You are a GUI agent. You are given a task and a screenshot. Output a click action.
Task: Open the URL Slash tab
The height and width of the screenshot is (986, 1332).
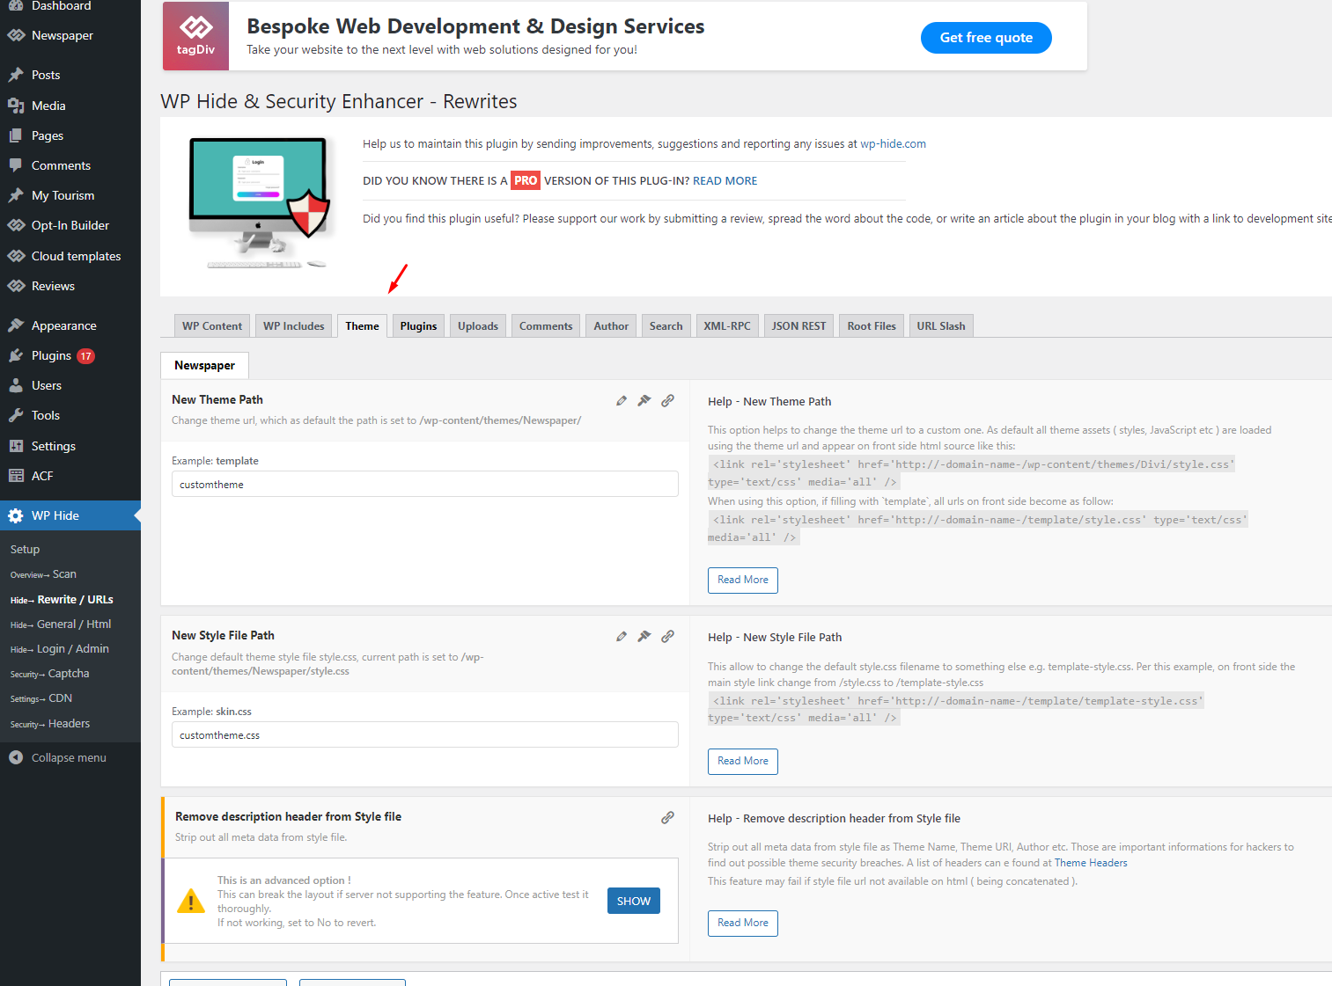(x=941, y=325)
